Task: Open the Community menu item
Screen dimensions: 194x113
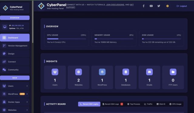Action: tap(15, 70)
